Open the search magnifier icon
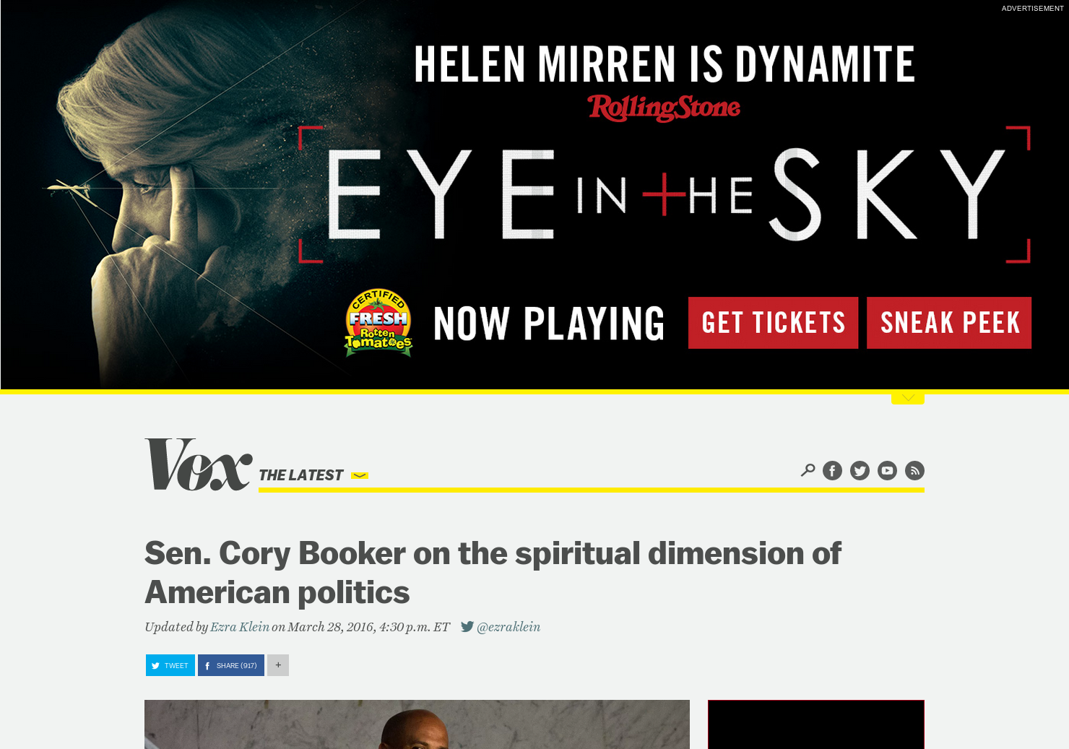The width and height of the screenshot is (1069, 749). pos(808,471)
